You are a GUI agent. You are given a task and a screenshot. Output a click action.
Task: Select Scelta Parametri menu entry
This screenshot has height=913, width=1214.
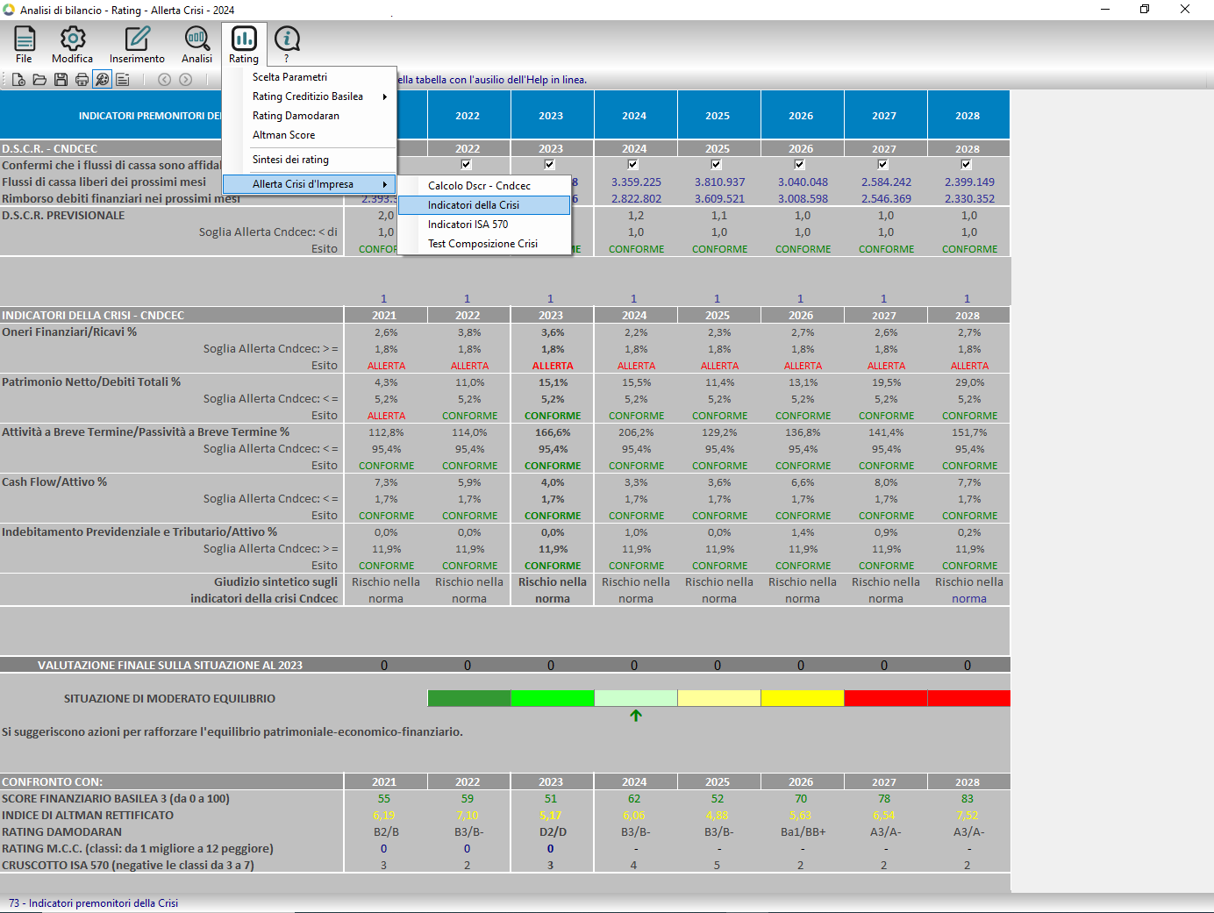[x=309, y=77]
